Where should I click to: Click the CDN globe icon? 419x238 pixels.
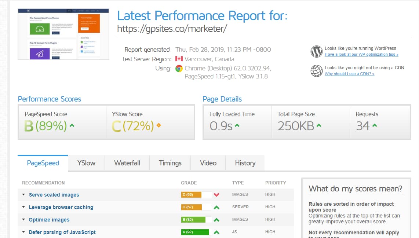tap(316, 70)
